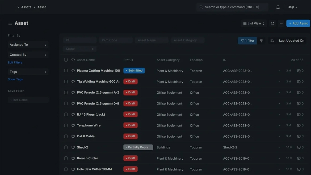Screen dimensions: 311x175
Task: Toggle the select-all header checkbox
Action: [66, 60]
